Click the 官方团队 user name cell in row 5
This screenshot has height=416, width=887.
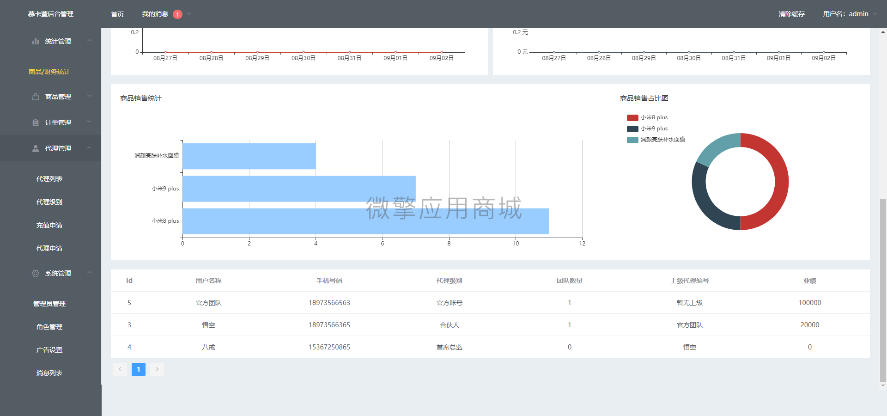pos(208,303)
